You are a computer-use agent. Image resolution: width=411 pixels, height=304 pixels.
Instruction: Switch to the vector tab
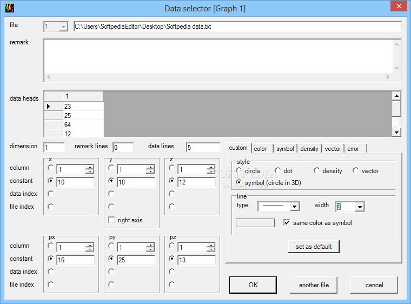333,149
